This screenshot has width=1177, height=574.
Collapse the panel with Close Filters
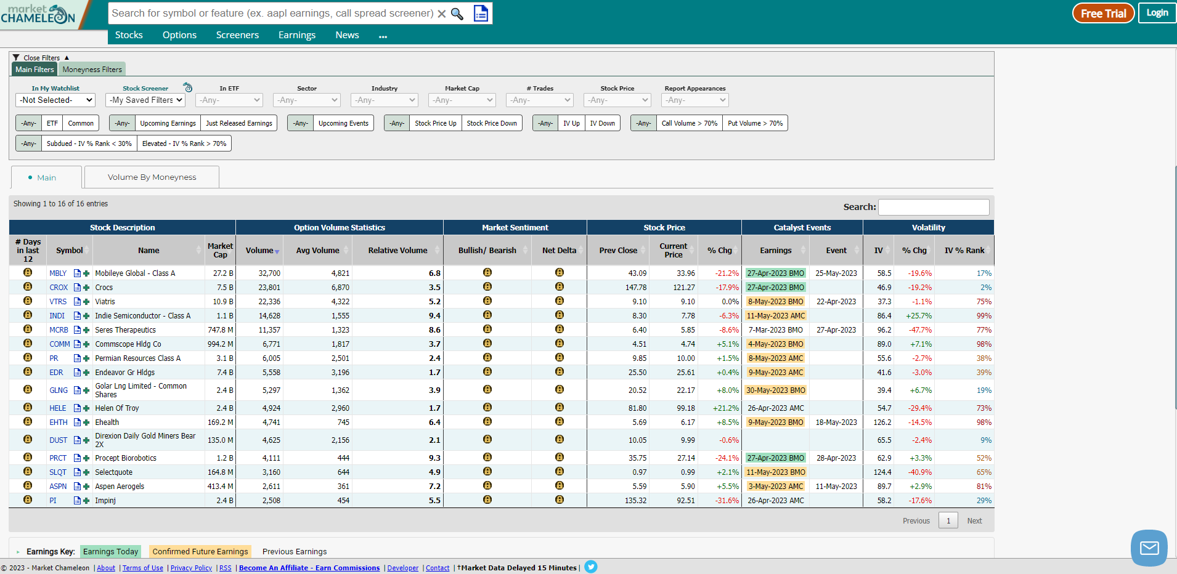pos(41,57)
